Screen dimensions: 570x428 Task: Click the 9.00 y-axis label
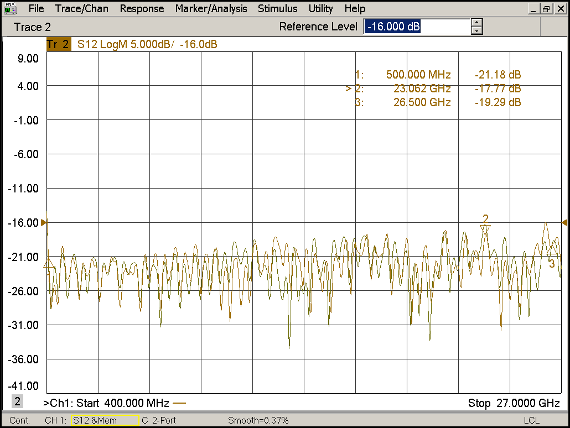(x=28, y=59)
